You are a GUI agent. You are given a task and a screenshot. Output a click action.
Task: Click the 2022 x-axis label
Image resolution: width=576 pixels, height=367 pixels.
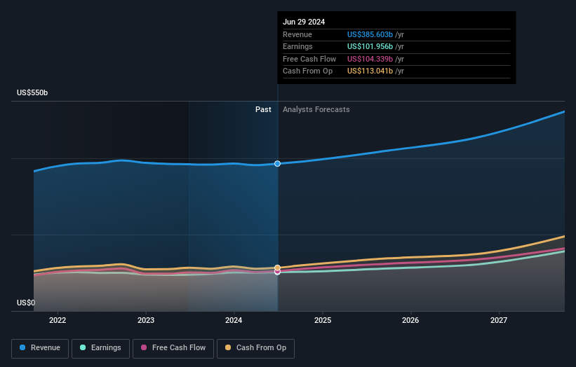click(x=58, y=321)
